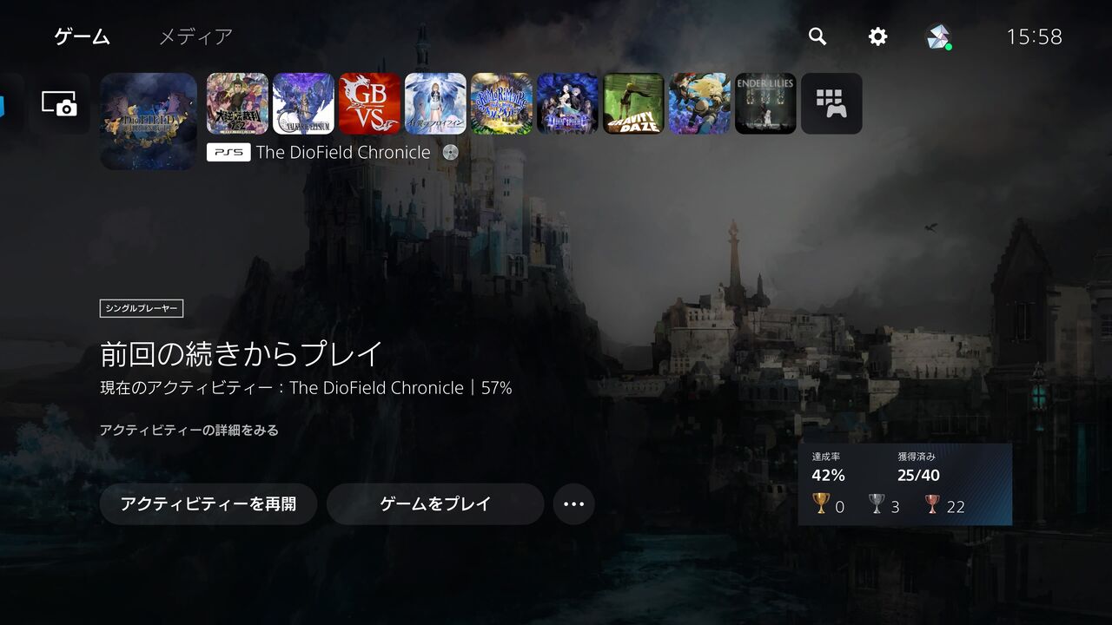Select the Ender Lilies game tile
This screenshot has width=1112, height=625.
click(x=765, y=103)
